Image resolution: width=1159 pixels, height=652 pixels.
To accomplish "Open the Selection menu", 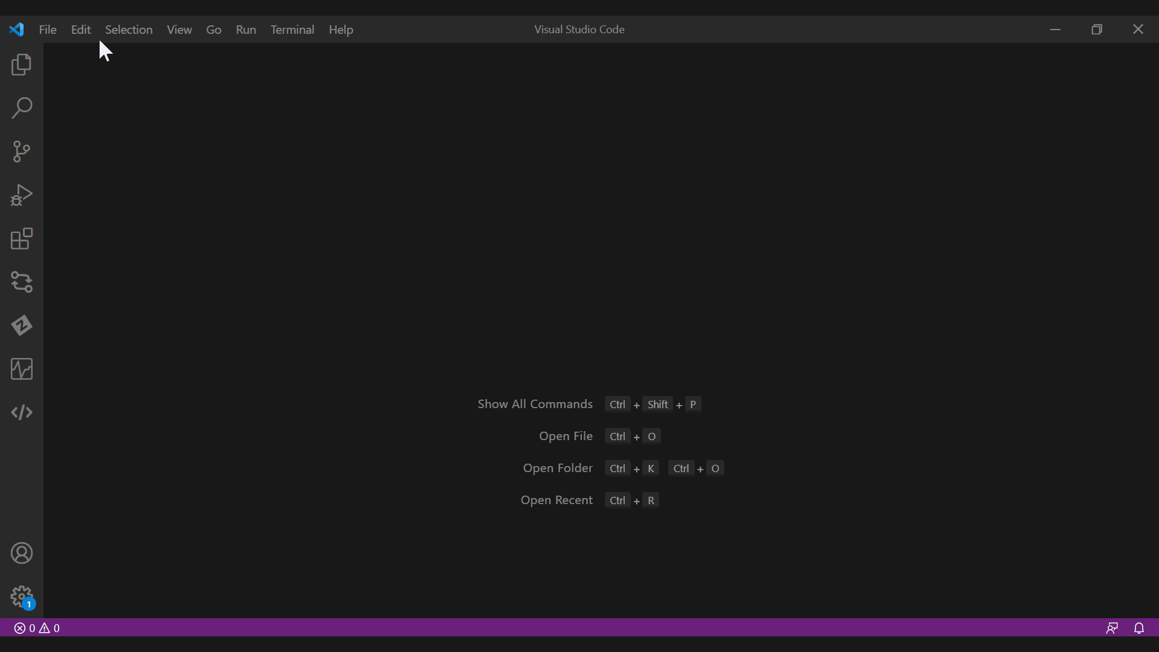I will pos(129,30).
